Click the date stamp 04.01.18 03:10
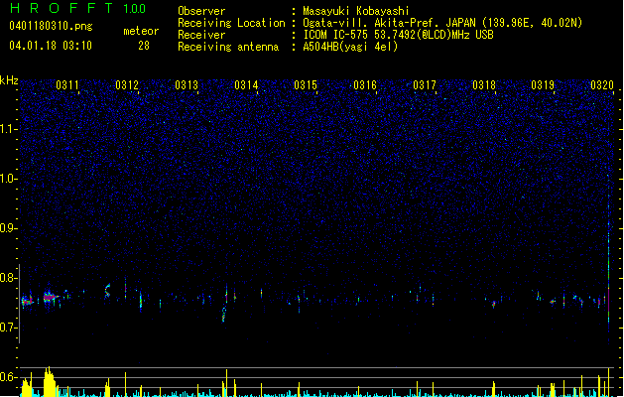The image size is (624, 397). (51, 46)
